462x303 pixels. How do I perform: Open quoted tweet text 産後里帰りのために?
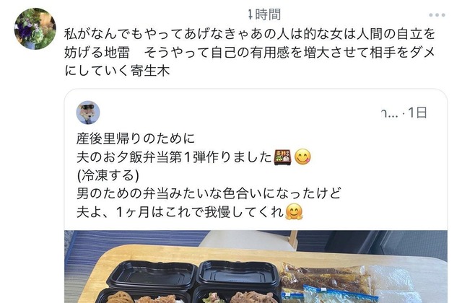(136, 139)
